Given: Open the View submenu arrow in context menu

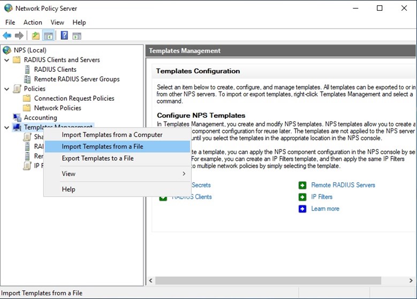Looking at the screenshot, I should [x=184, y=174].
